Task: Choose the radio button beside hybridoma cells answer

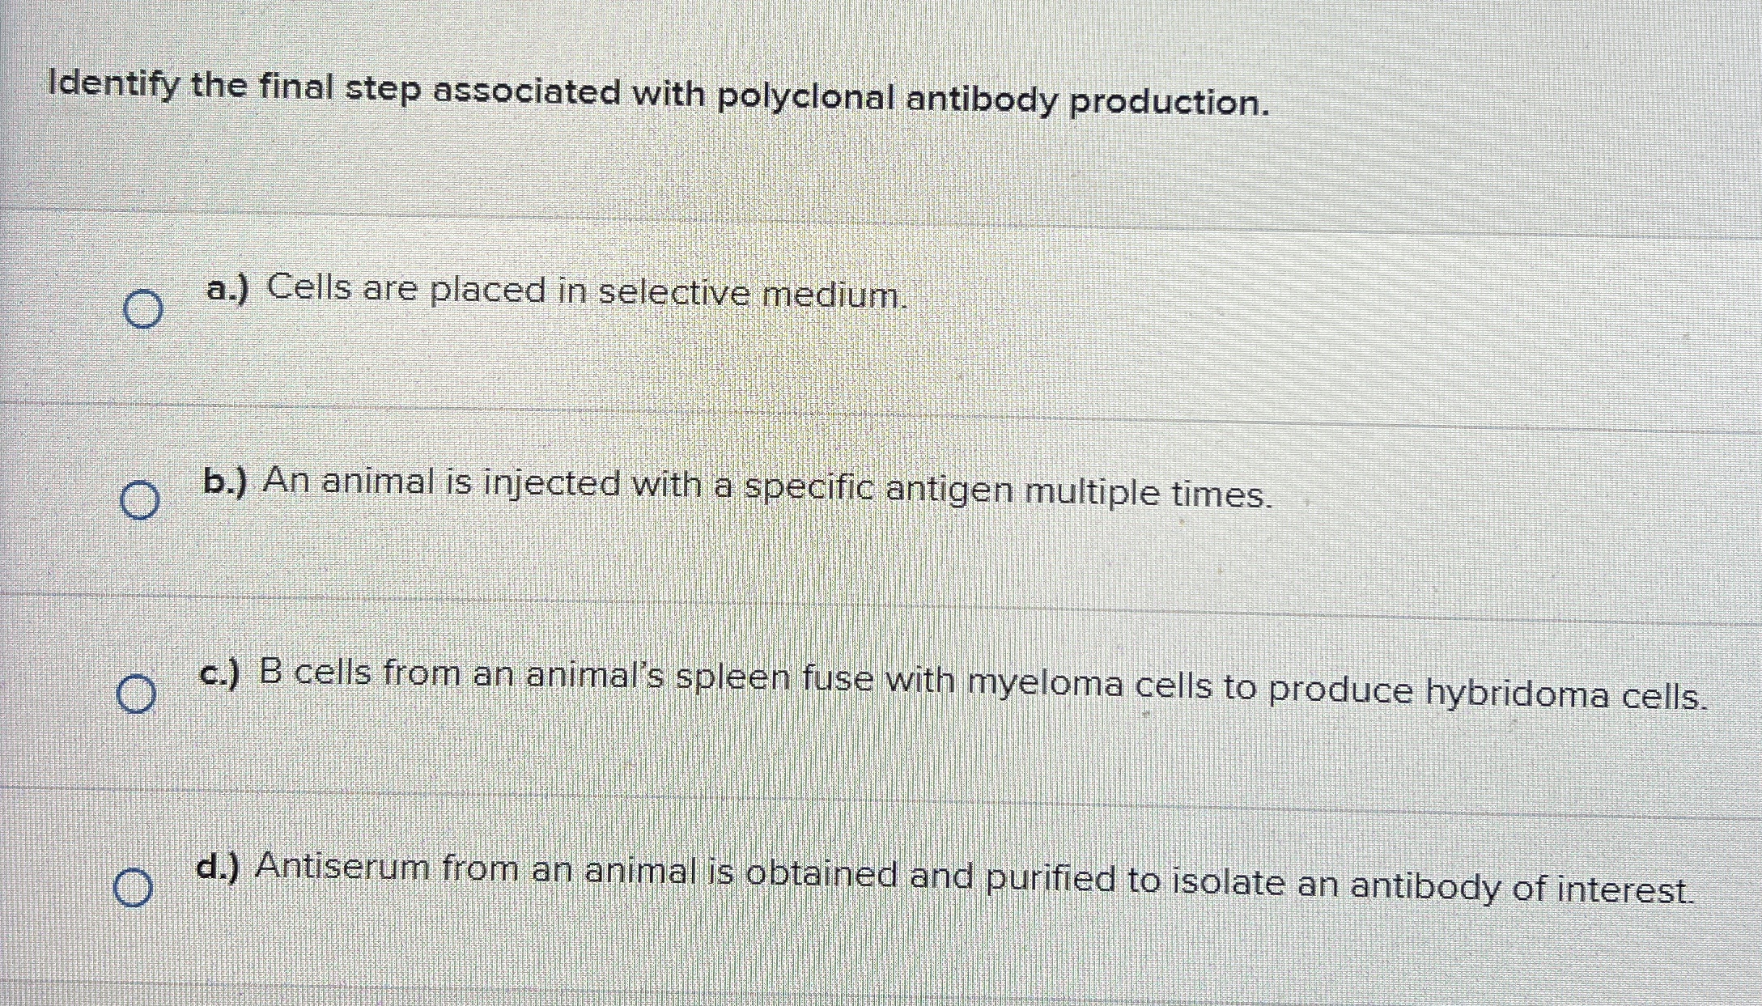Action: click(x=137, y=694)
